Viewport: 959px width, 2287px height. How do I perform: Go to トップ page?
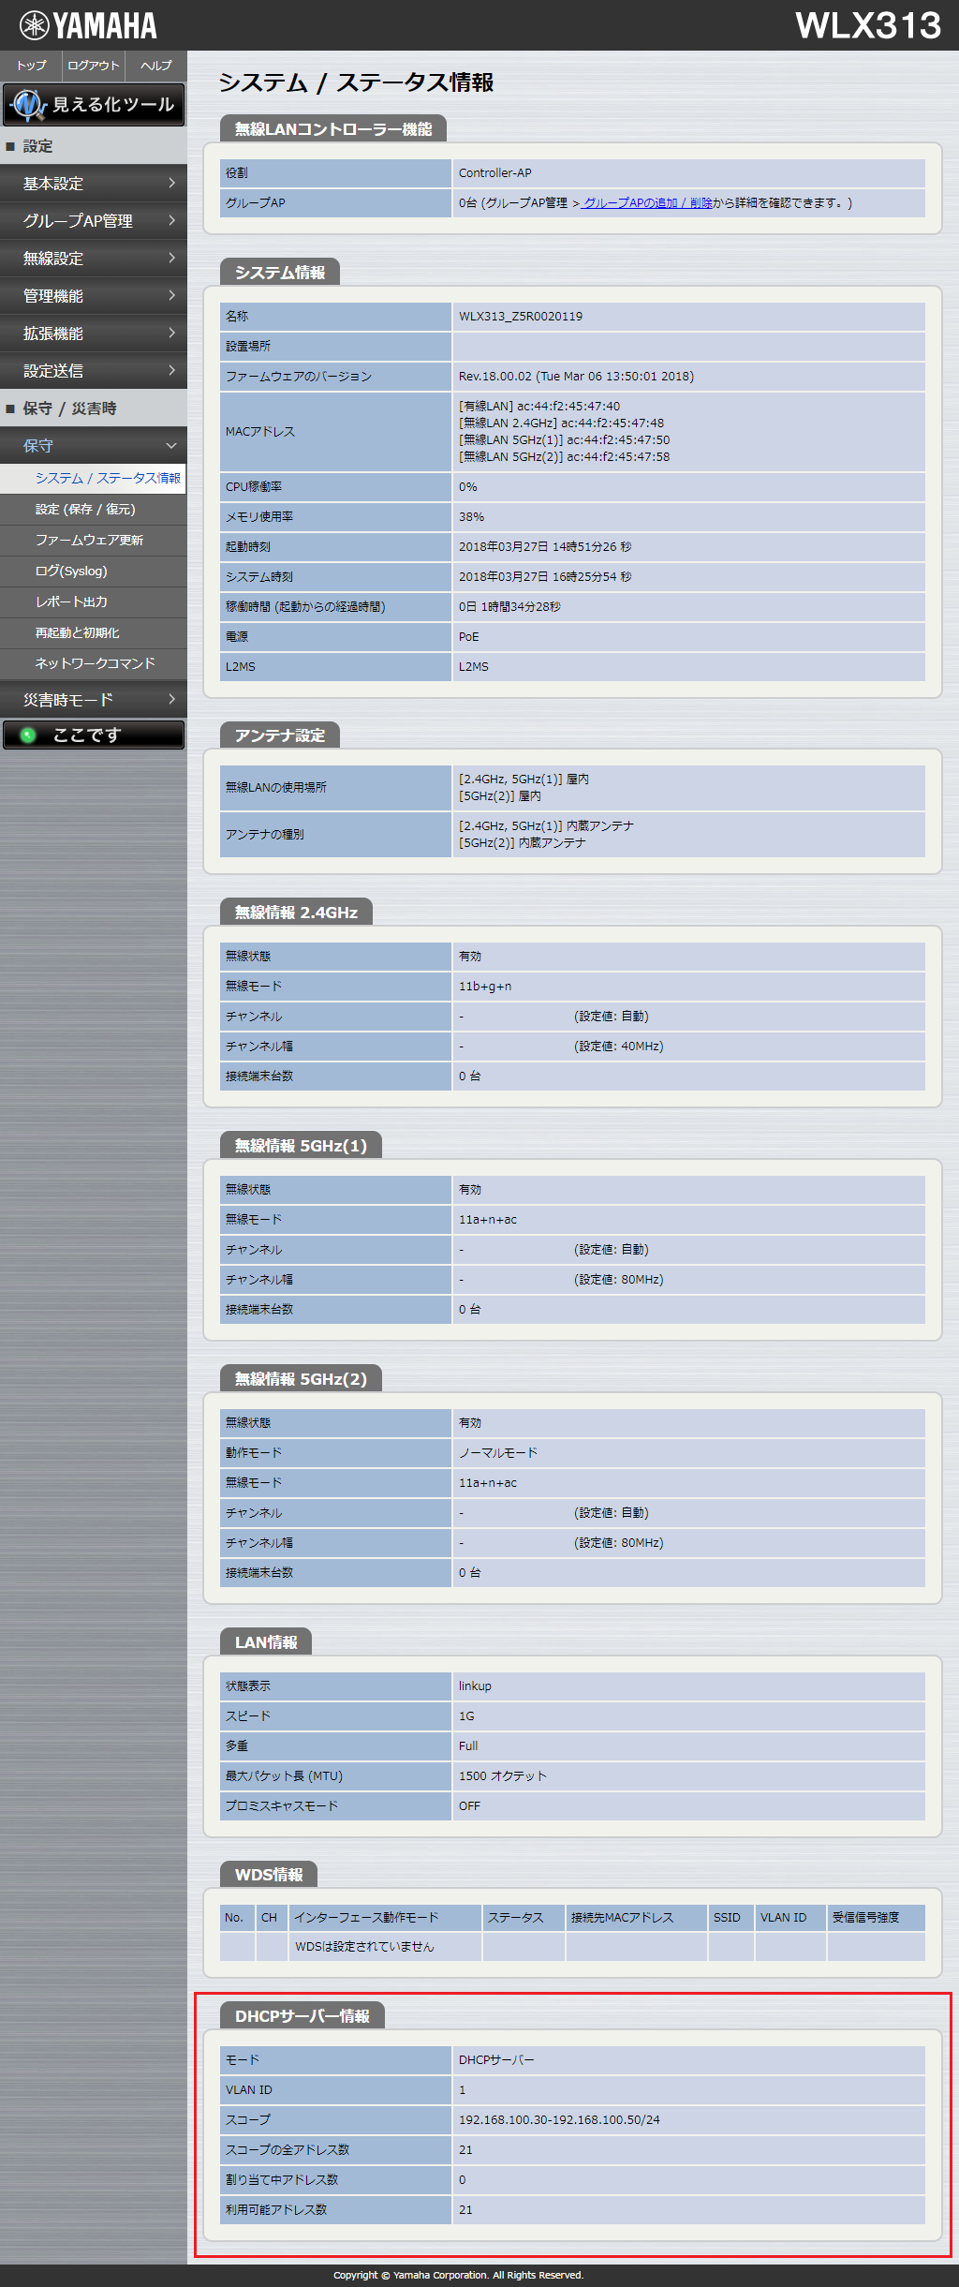31,66
